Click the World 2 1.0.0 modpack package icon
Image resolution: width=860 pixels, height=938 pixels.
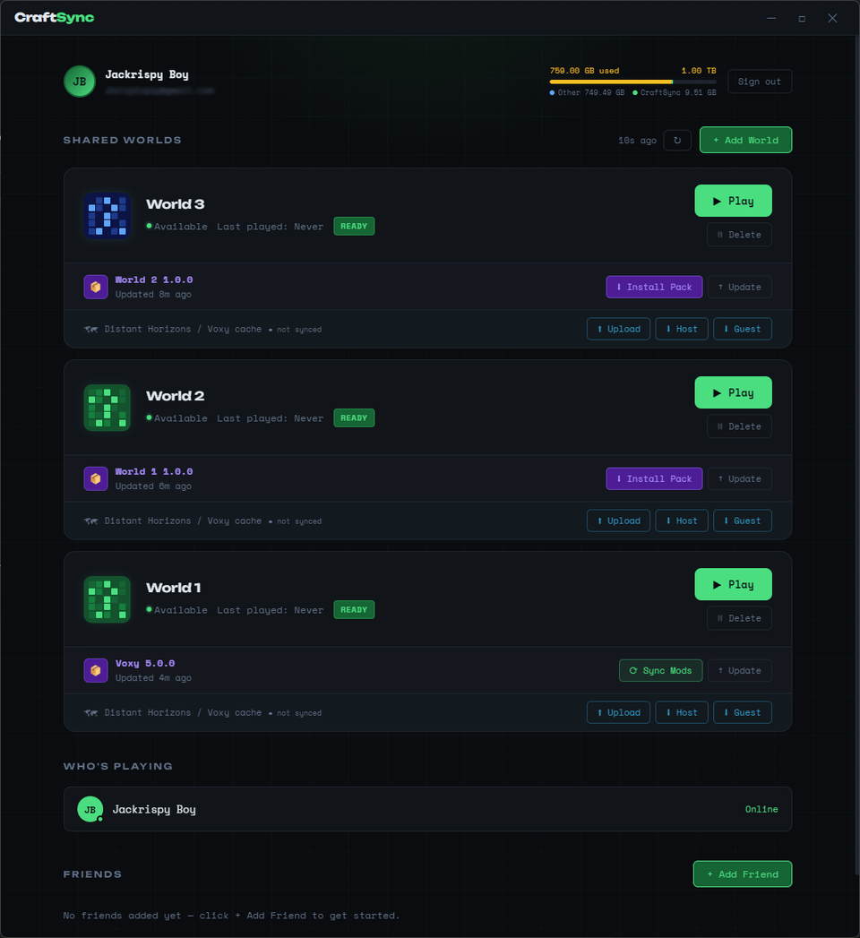click(96, 287)
